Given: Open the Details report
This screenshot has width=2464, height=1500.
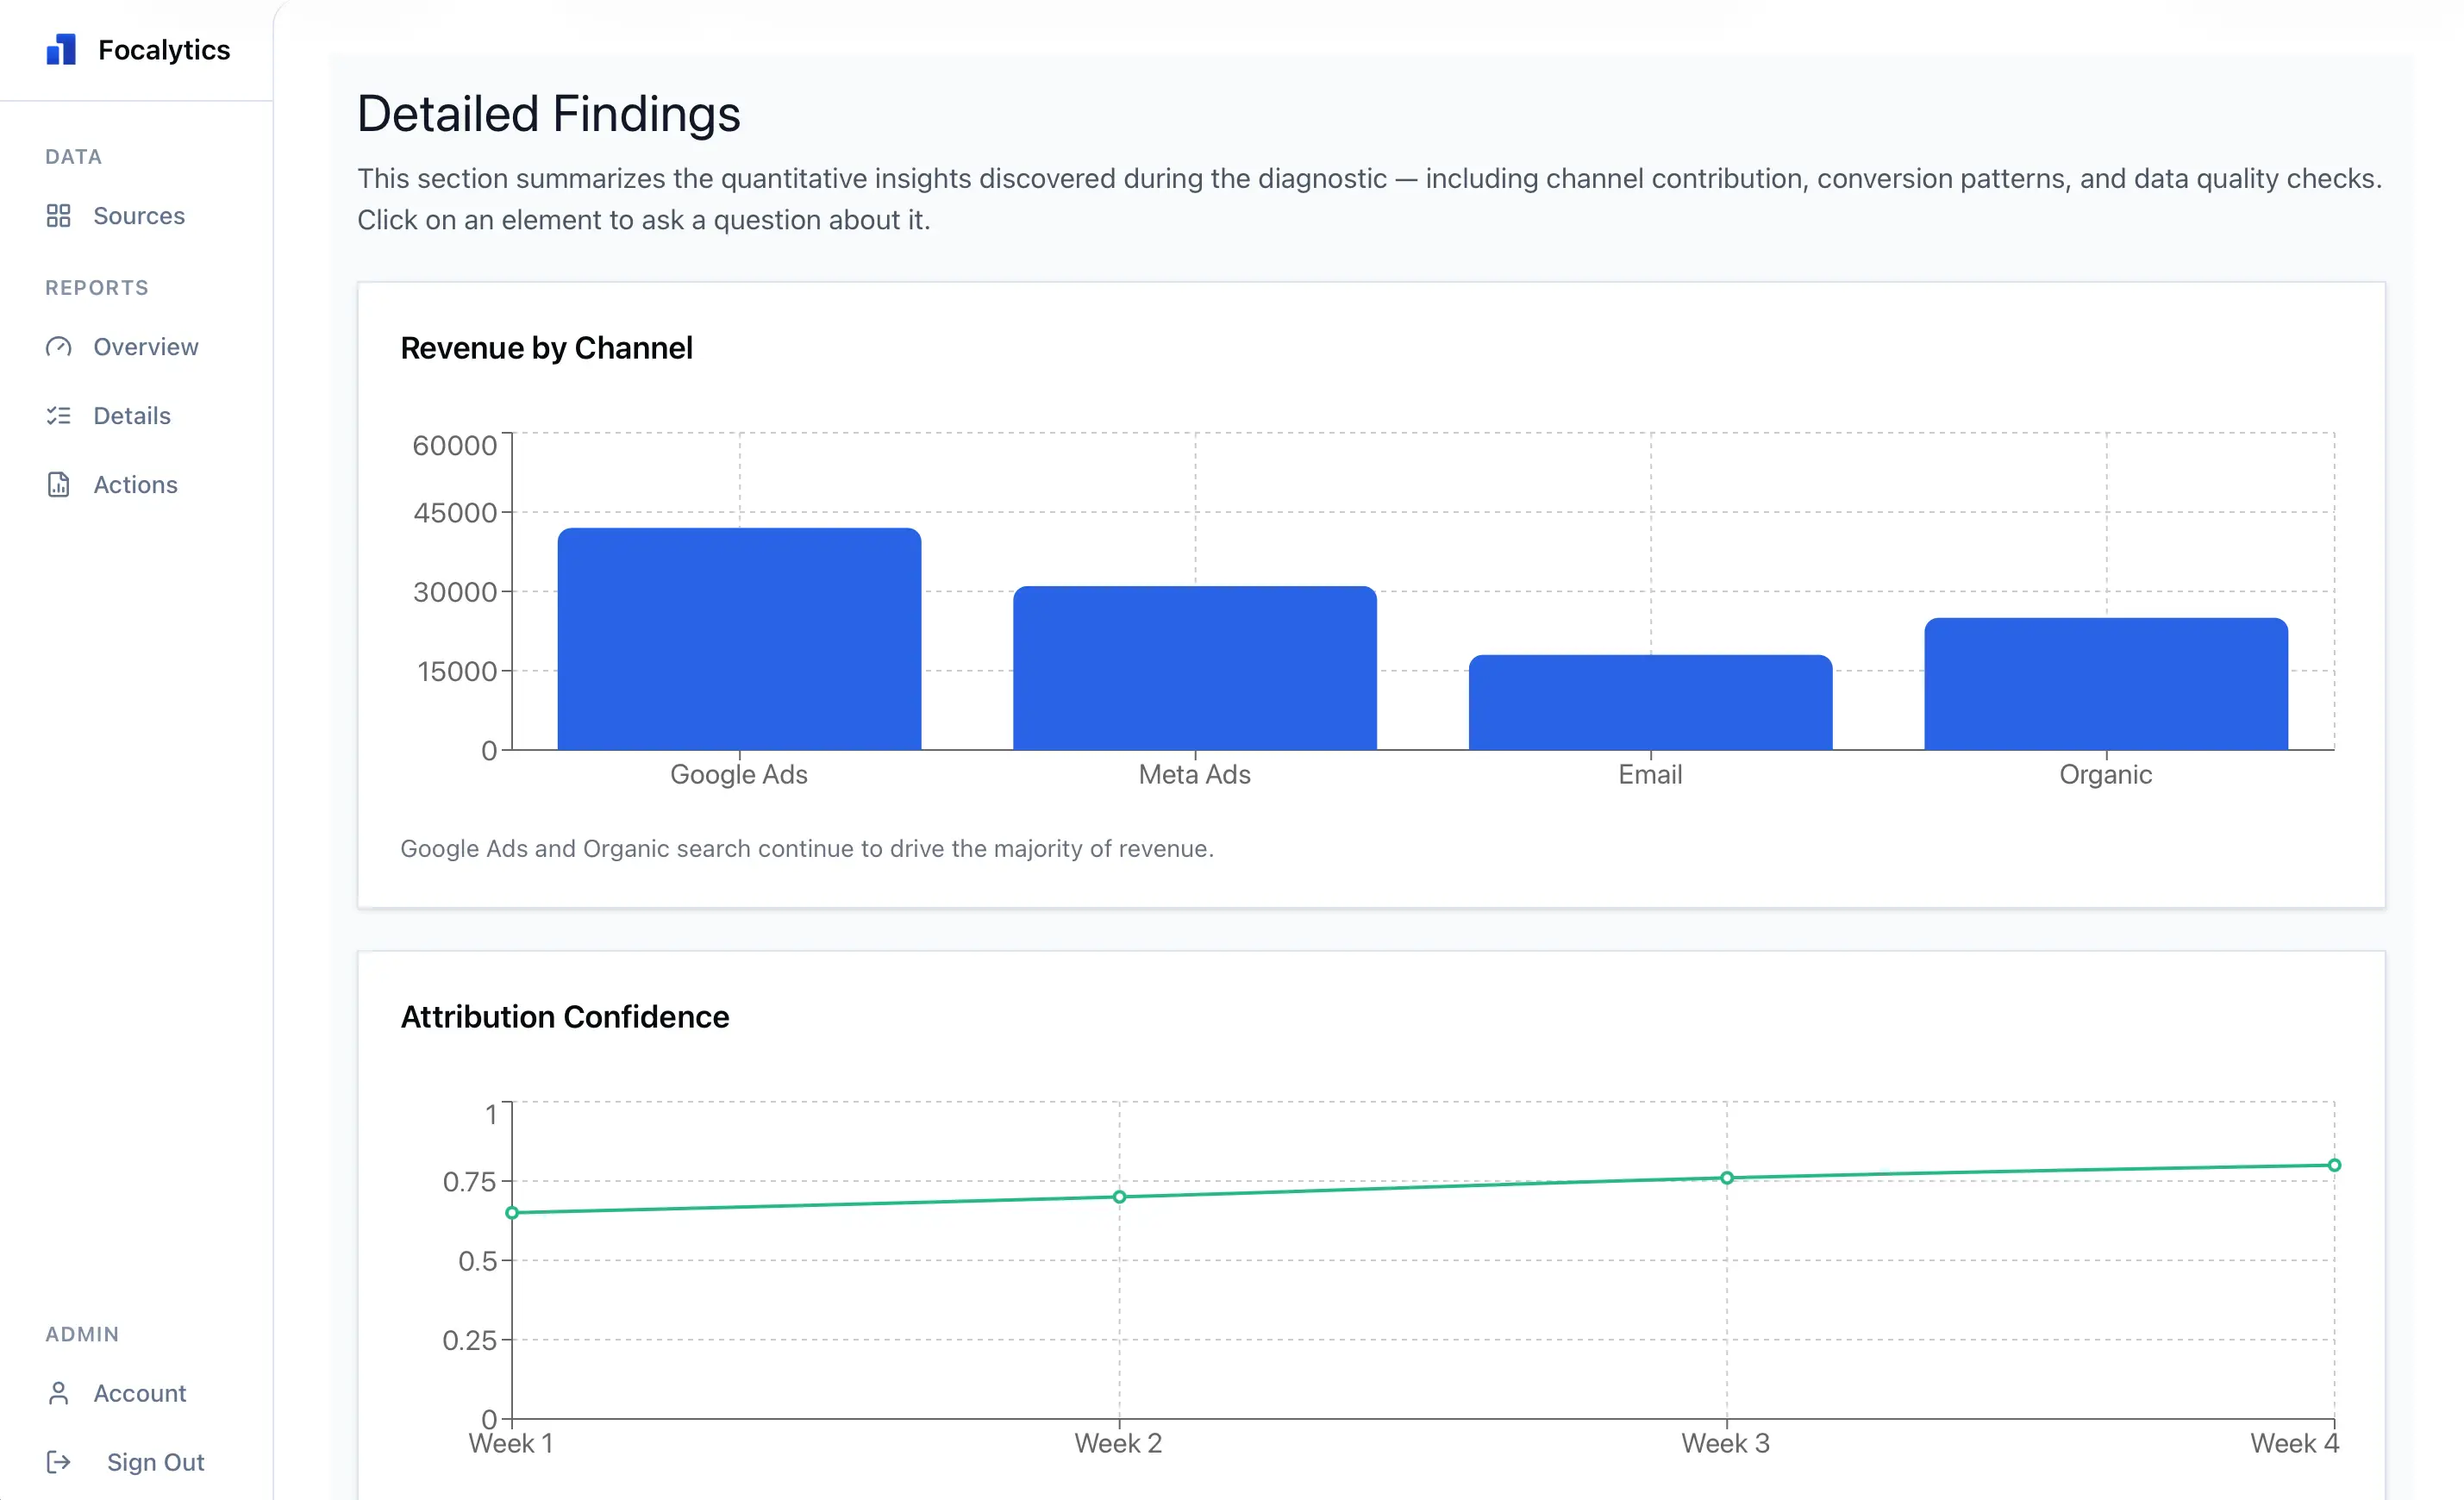Looking at the screenshot, I should tap(132, 415).
